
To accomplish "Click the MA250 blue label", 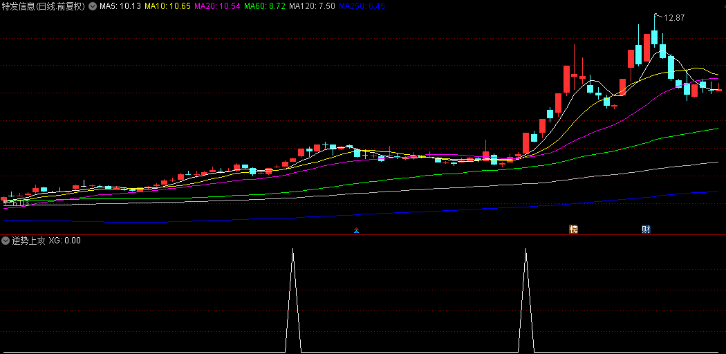I will click(x=362, y=6).
